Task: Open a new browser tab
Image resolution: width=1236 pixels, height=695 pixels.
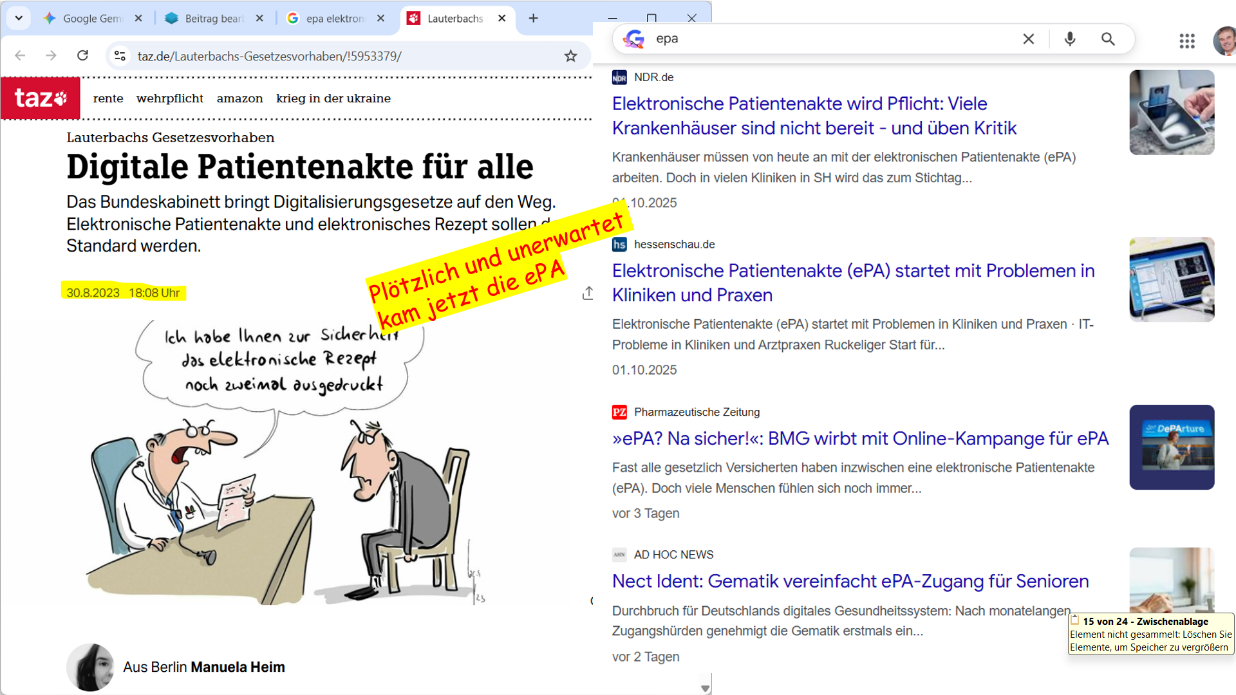Action: tap(533, 18)
